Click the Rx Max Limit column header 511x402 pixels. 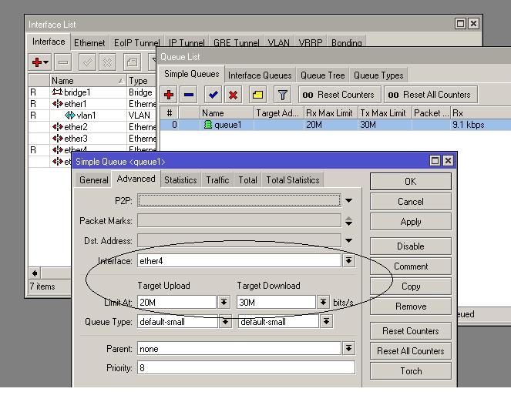click(x=331, y=113)
